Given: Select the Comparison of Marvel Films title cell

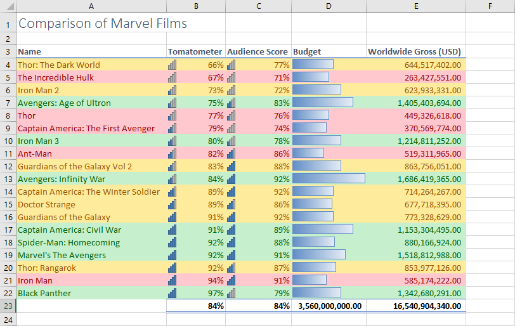Looking at the screenshot, I should click(x=91, y=22).
